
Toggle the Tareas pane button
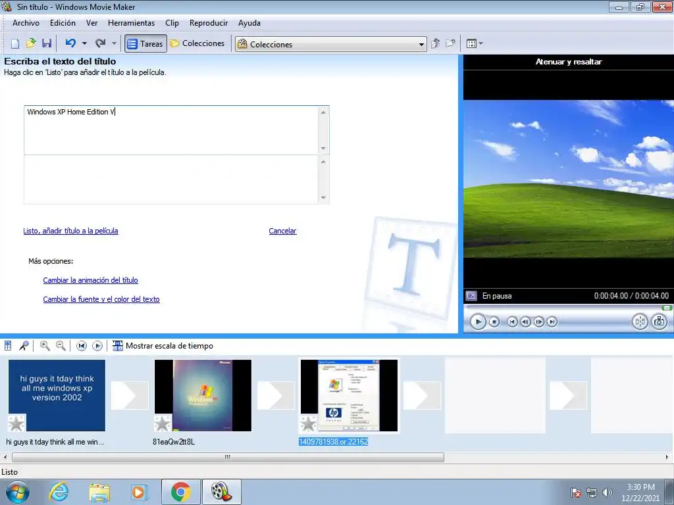pyautogui.click(x=145, y=43)
